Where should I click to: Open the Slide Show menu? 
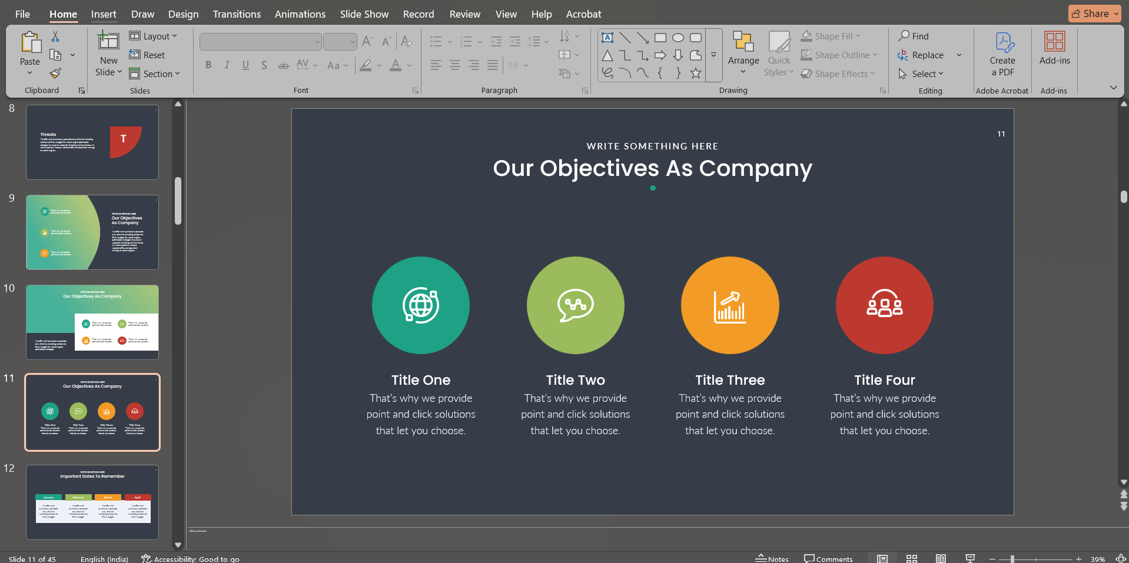pyautogui.click(x=364, y=14)
